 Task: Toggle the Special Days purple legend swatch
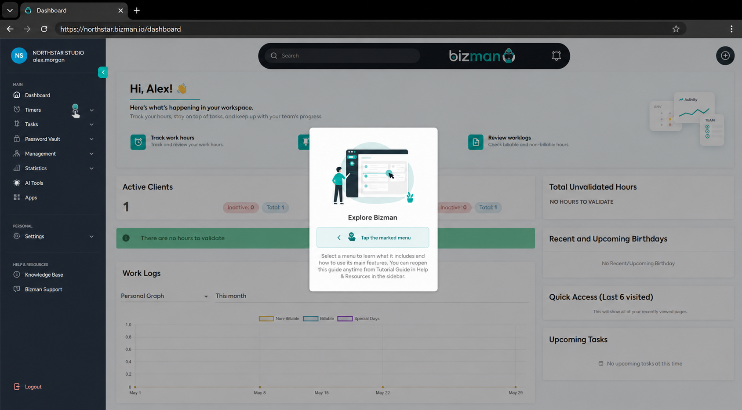pos(345,318)
